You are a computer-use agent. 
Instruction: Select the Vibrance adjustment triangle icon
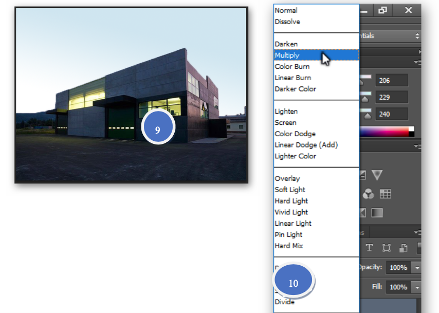pyautogui.click(x=377, y=175)
